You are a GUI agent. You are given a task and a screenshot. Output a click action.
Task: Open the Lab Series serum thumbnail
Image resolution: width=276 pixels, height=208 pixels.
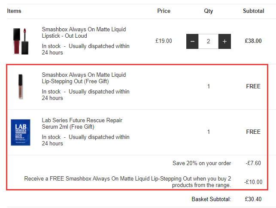pos(21,132)
